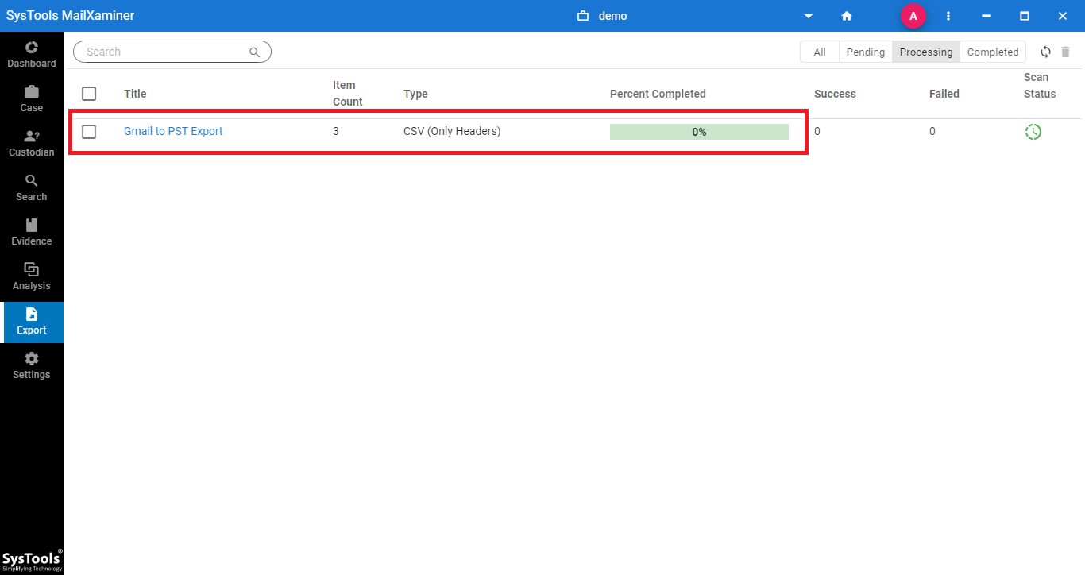Screen dimensions: 1085x575
Task: Click the demo case name
Action: click(612, 16)
